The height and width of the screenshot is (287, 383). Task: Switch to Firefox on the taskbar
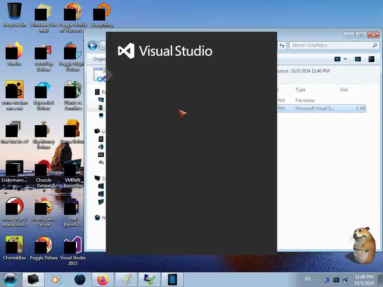click(x=103, y=280)
